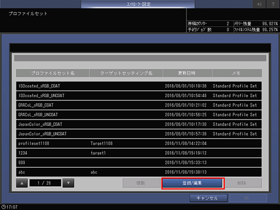Click the 原稿カウンター value
280x210 pixels.
228,24
